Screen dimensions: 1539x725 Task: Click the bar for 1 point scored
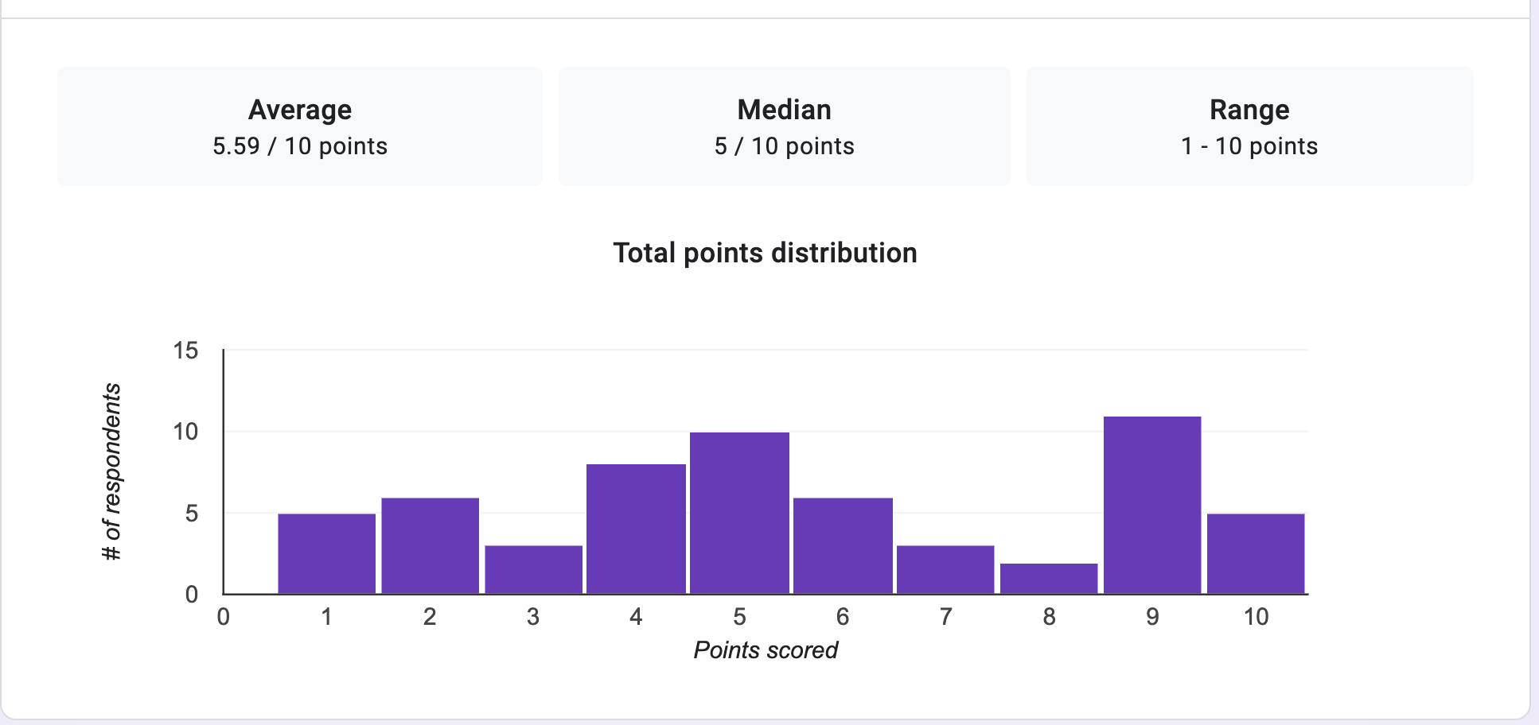pyautogui.click(x=326, y=553)
